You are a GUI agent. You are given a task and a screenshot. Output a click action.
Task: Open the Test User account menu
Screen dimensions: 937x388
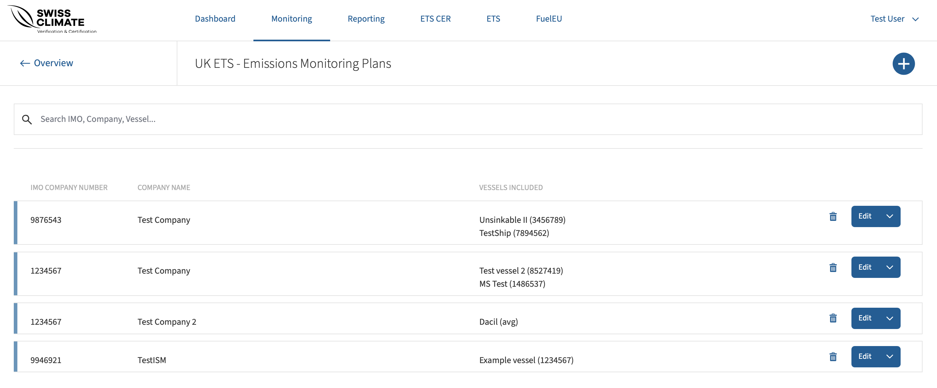[x=894, y=19]
